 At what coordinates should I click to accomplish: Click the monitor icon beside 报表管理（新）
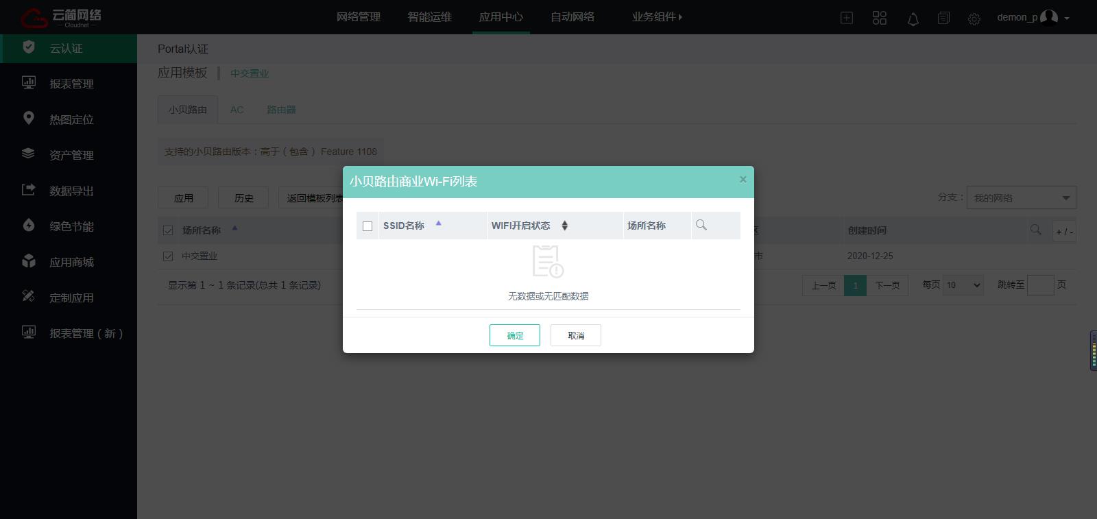coord(29,333)
